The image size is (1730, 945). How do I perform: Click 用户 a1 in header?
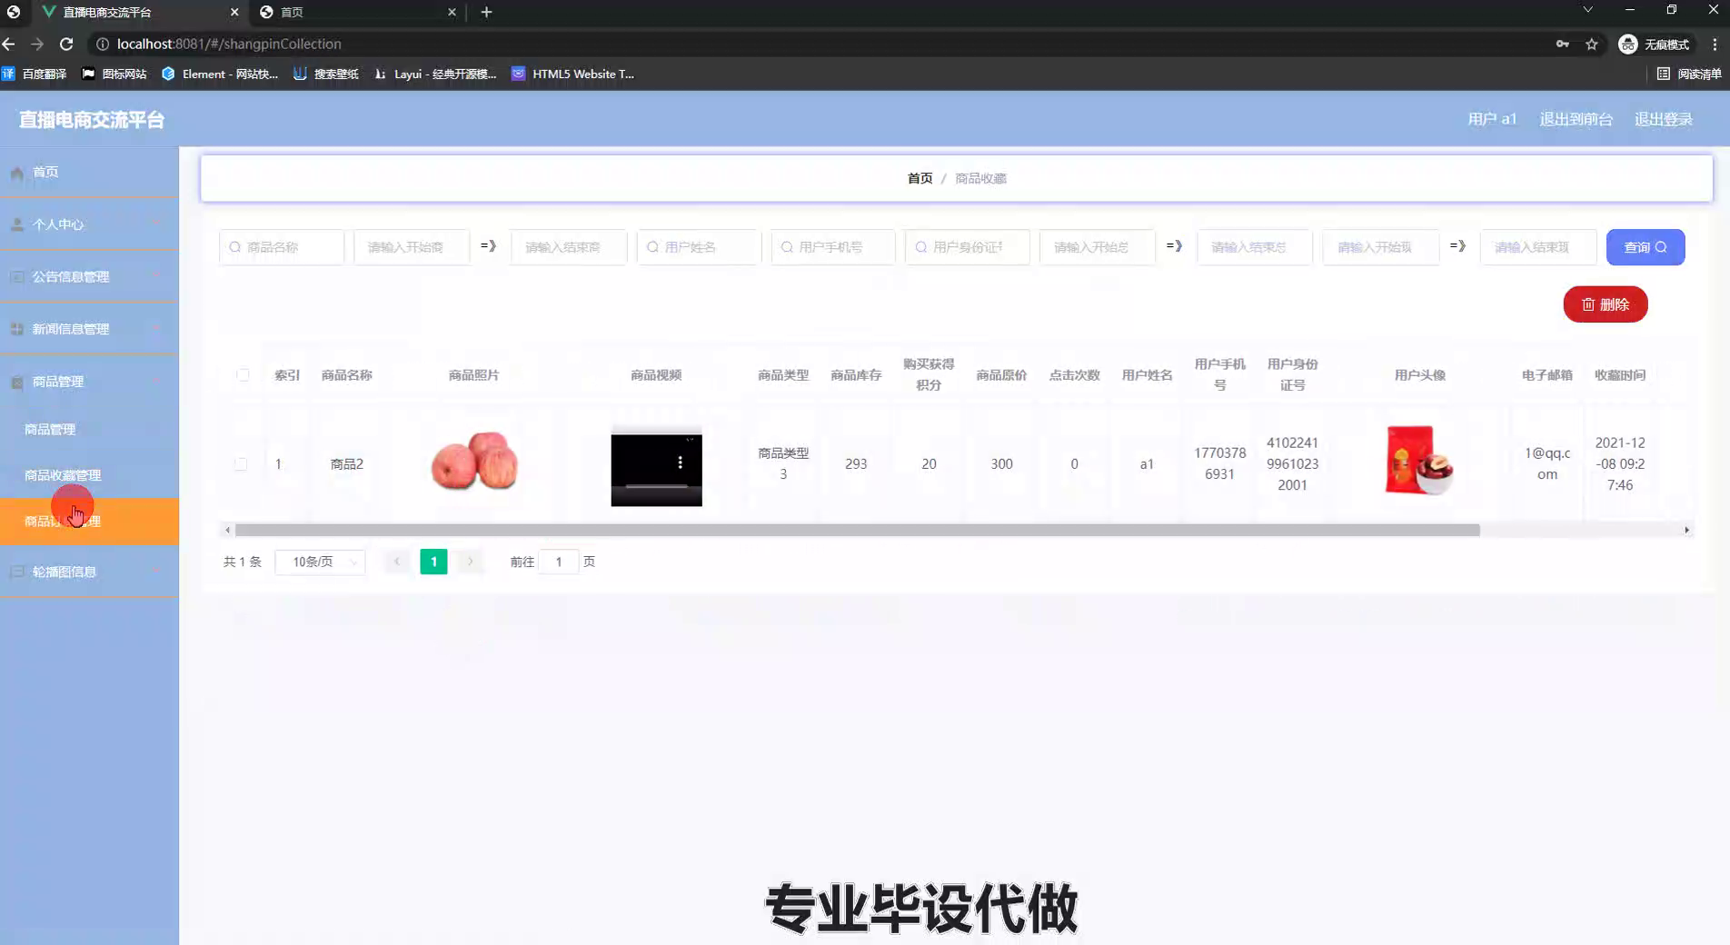pyautogui.click(x=1492, y=119)
